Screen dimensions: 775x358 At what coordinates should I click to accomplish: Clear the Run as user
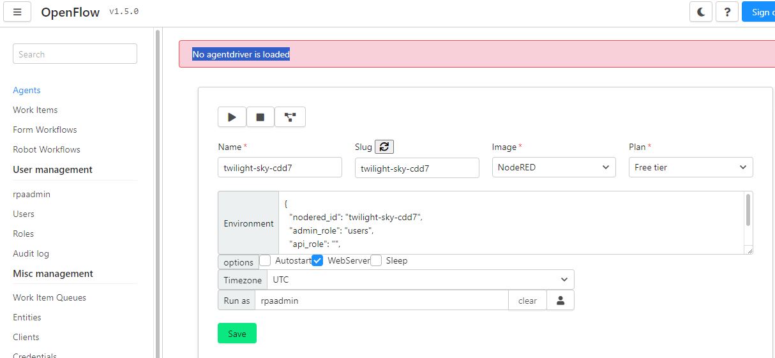527,301
